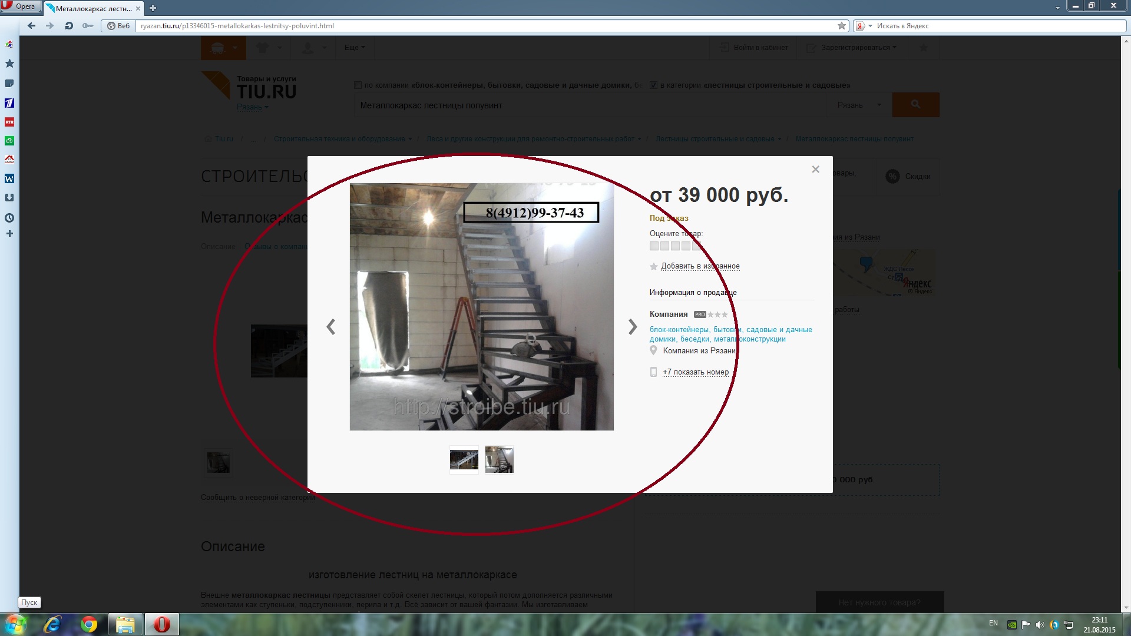Click the discounts percent icon
1131x636 pixels.
pos(893,176)
